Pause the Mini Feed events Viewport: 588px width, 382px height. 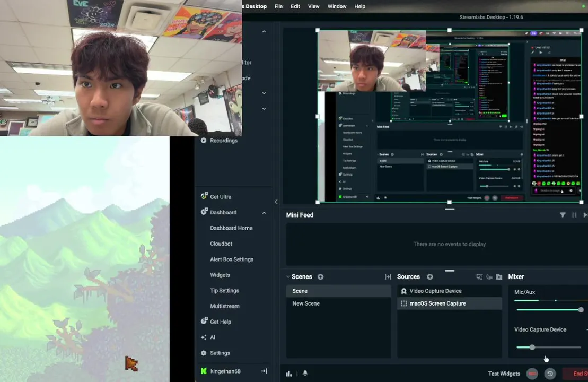tap(574, 215)
